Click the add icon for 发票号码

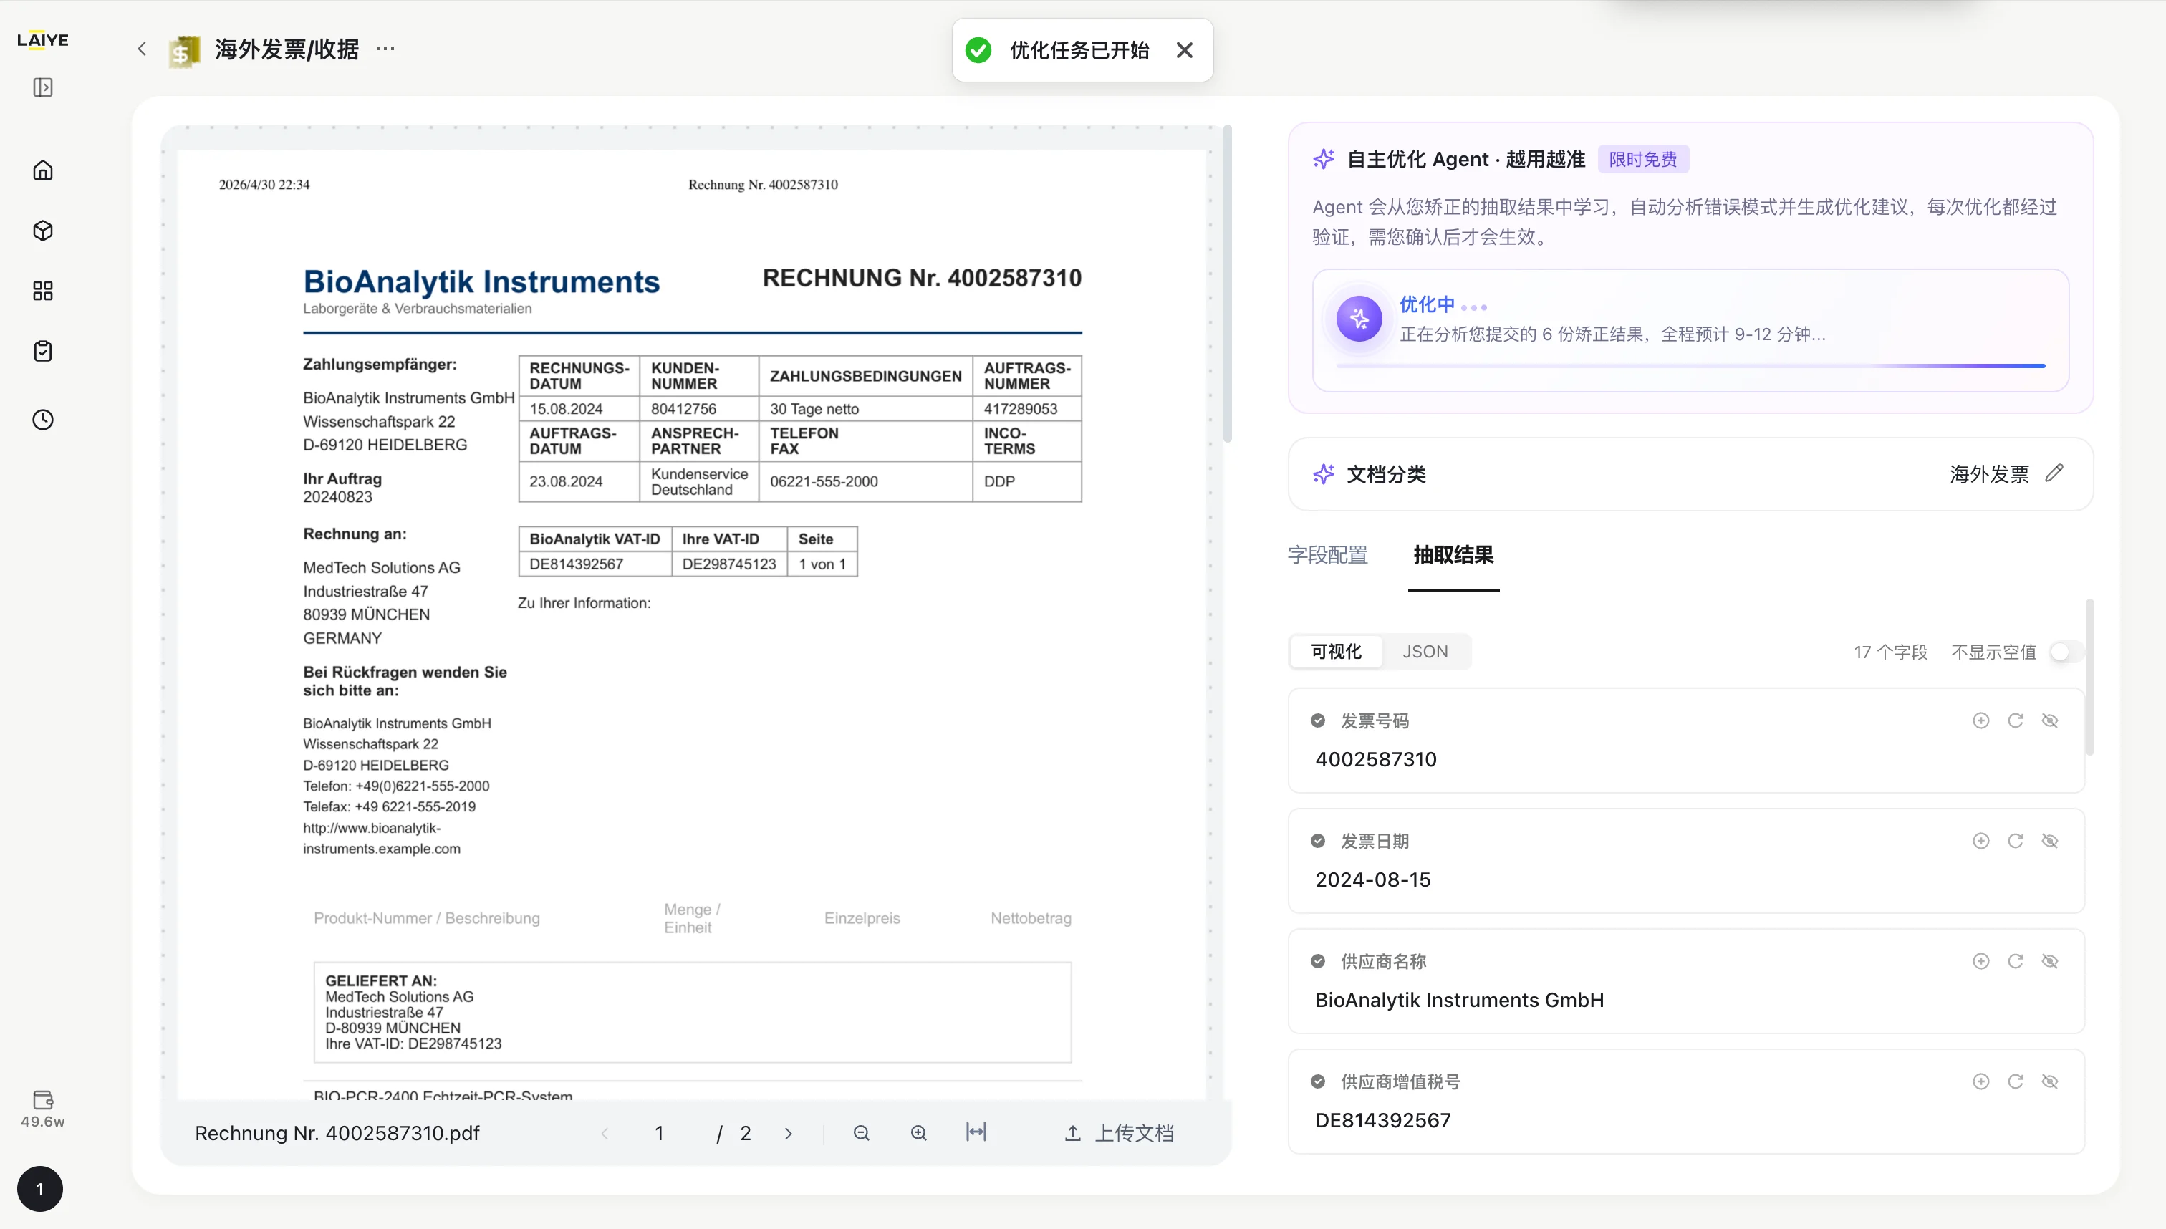[1981, 720]
